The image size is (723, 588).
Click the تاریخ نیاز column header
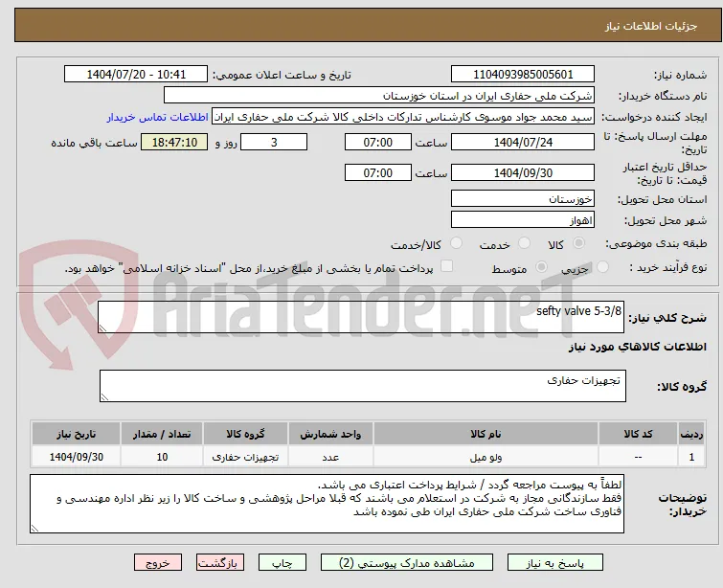tap(76, 434)
